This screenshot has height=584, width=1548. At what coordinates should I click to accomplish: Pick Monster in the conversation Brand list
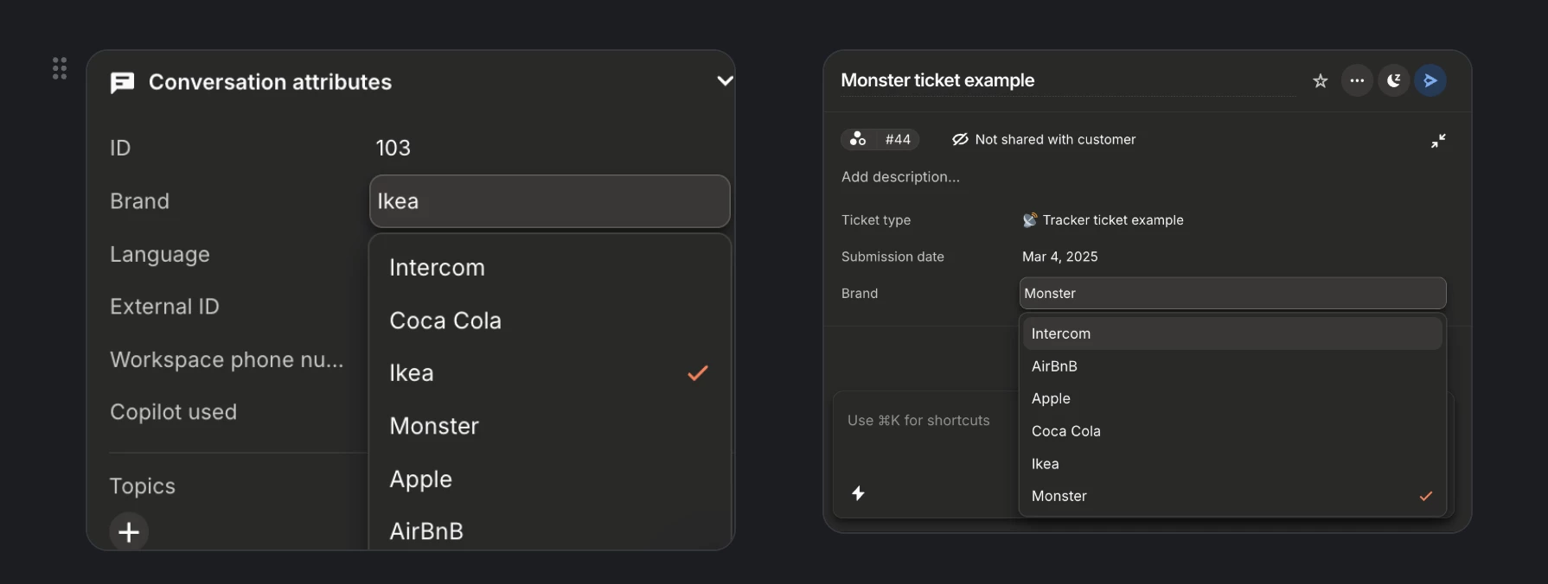(550, 426)
